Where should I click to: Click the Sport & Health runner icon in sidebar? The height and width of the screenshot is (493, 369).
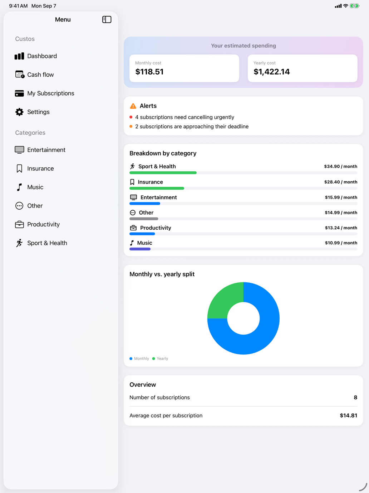[19, 243]
